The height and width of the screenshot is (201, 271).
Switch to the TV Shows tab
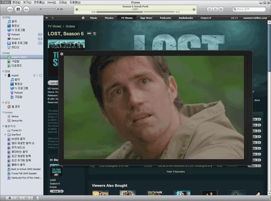coord(127,18)
